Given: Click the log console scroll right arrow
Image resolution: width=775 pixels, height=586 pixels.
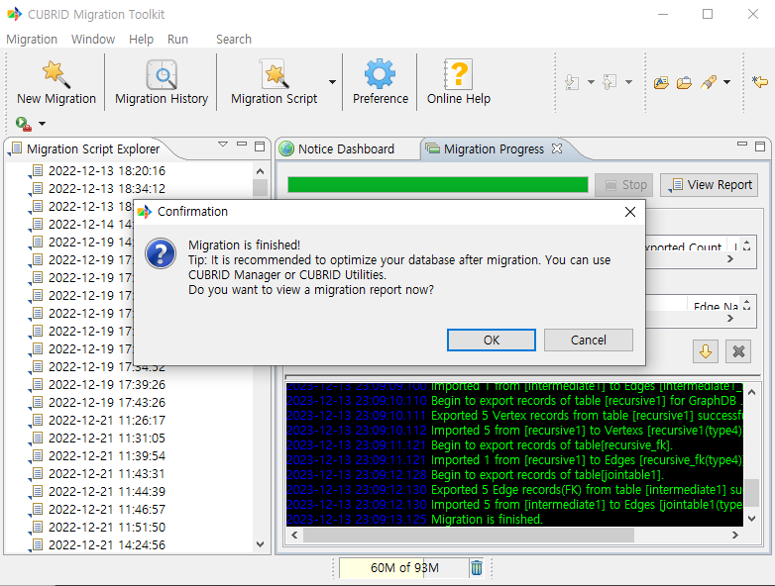Looking at the screenshot, I should 735,536.
